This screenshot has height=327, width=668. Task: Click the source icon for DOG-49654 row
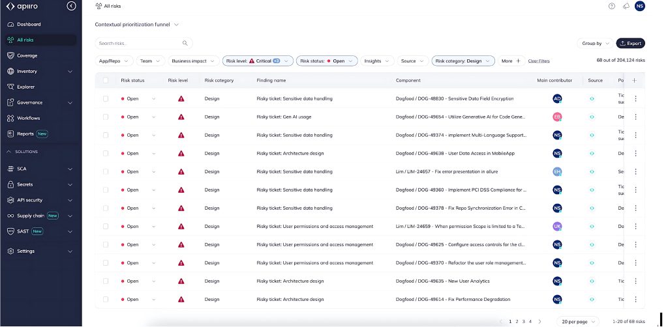click(x=592, y=117)
